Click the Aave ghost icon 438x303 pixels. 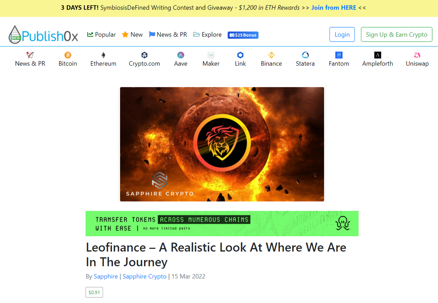[181, 55]
